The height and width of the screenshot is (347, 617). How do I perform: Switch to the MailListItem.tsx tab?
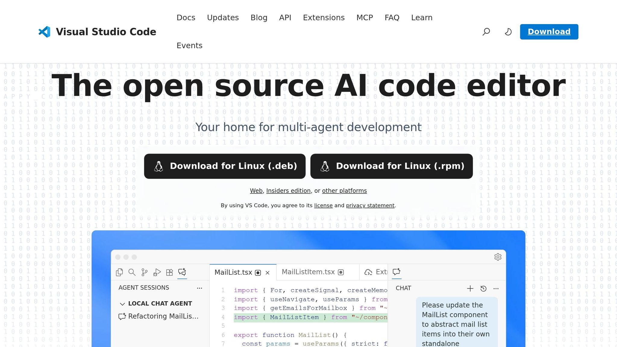tap(308, 272)
